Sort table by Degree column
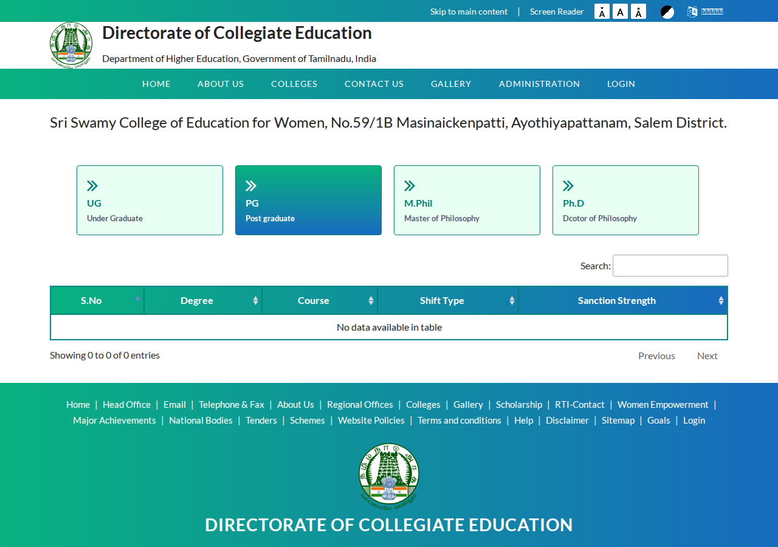The image size is (778, 547). [203, 300]
